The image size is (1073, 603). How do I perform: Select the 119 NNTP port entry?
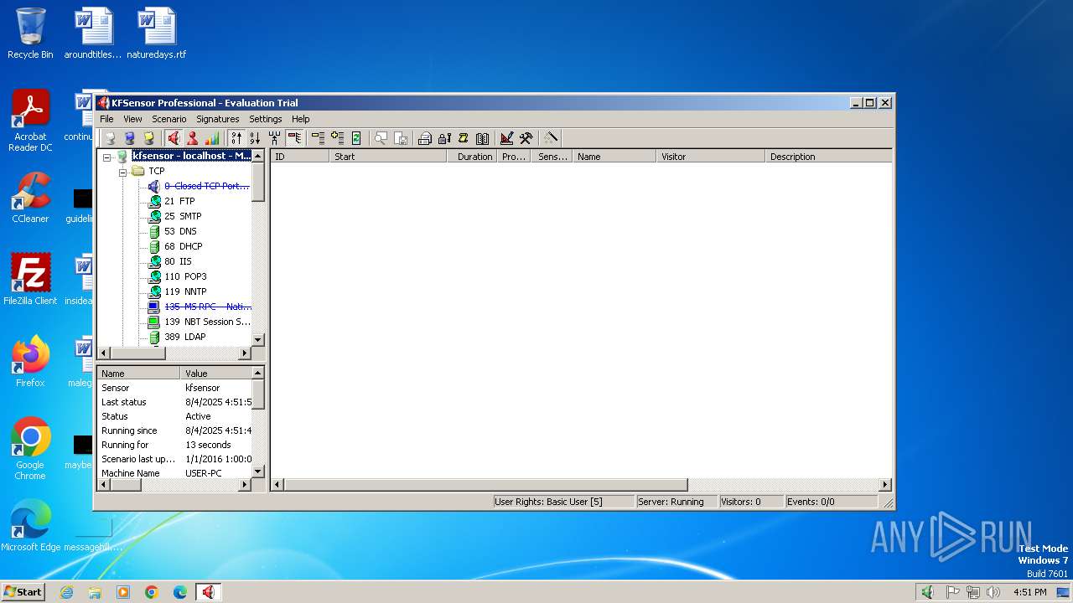tap(184, 291)
